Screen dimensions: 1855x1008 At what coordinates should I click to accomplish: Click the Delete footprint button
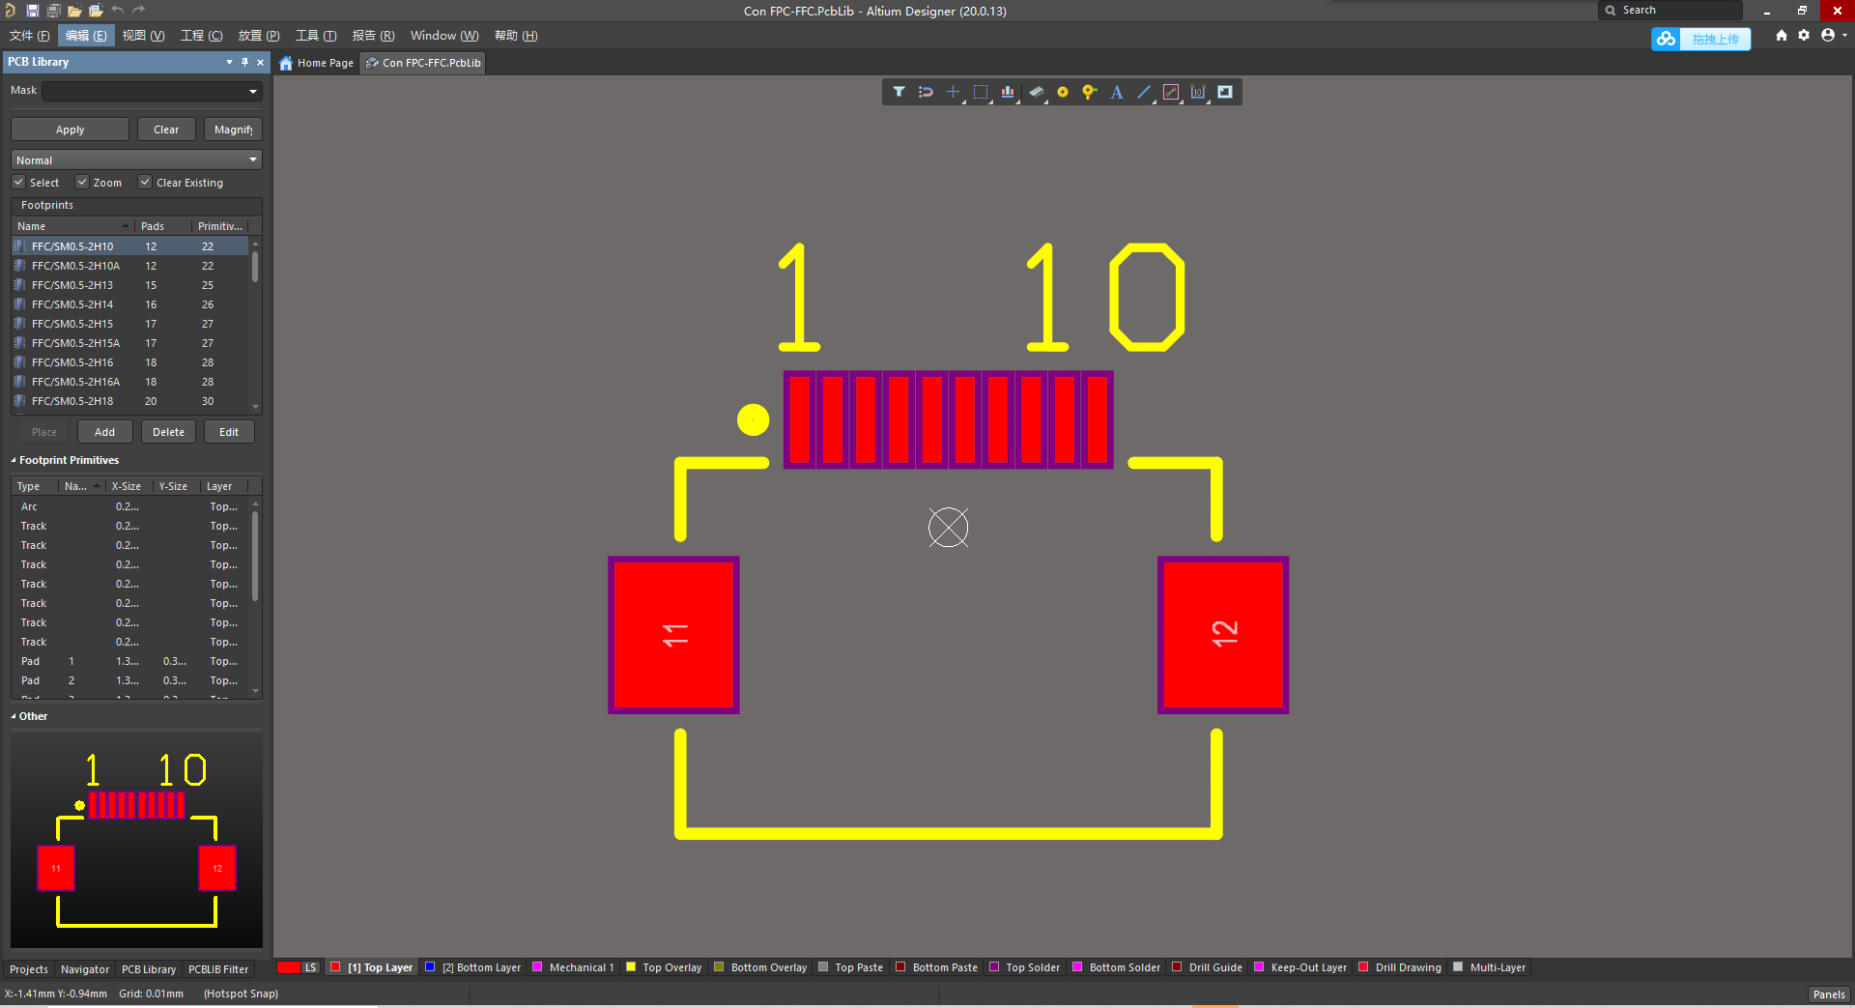click(x=168, y=432)
